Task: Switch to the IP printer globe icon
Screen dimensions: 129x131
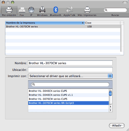Action: coord(31,10)
